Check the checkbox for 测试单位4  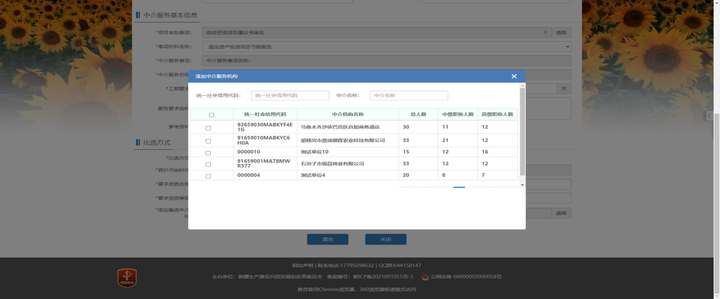pos(208,176)
